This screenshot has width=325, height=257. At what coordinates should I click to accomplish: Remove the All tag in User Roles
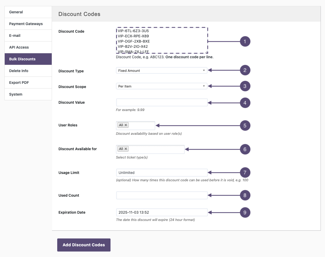point(126,125)
